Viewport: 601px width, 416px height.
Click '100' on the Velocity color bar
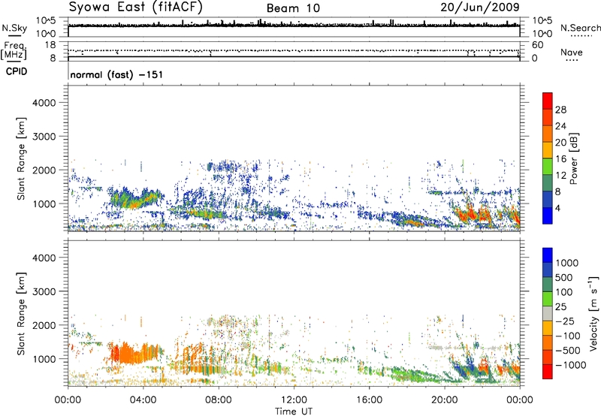pyautogui.click(x=564, y=292)
